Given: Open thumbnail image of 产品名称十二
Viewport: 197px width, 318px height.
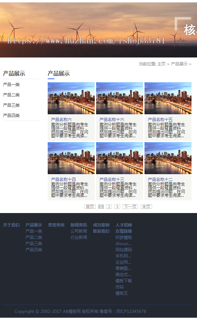Looking at the screenshot, I should [x=168, y=158].
